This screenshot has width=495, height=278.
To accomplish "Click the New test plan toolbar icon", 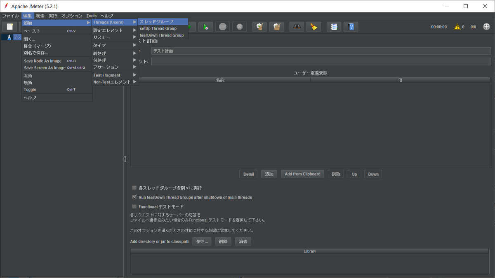I will point(10,27).
